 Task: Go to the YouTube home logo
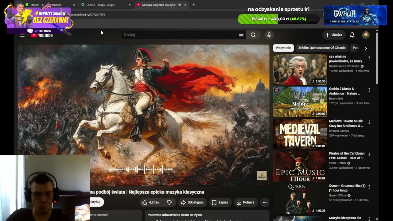pyautogui.click(x=42, y=35)
